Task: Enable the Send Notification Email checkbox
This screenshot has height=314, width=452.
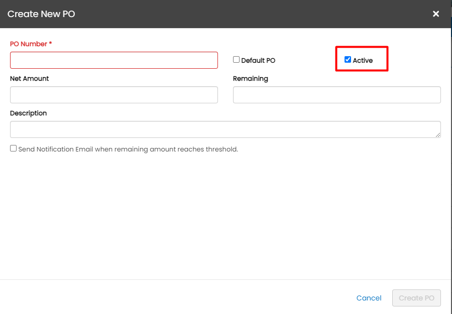Action: (x=14, y=148)
